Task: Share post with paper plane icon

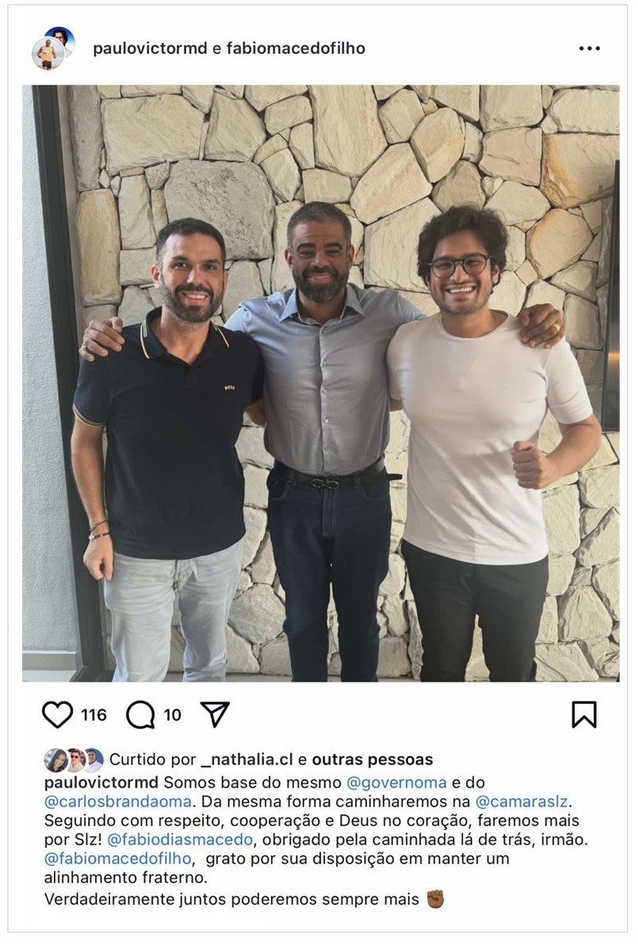Action: coord(215,714)
